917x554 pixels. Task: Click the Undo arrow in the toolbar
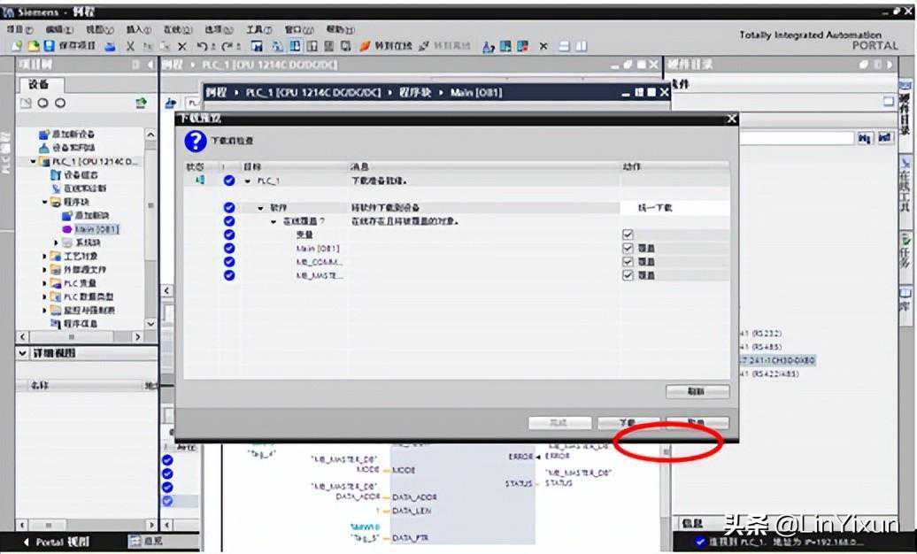(x=203, y=46)
